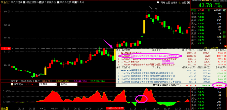Click the 买十 bid price 43.68
The height and width of the screenshot is (110, 227).
201,108
